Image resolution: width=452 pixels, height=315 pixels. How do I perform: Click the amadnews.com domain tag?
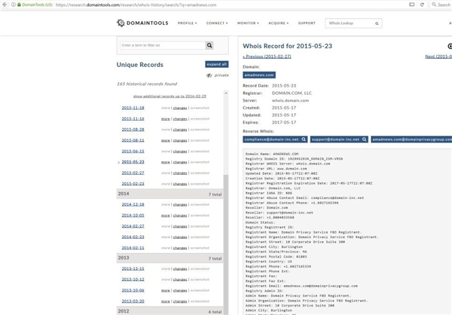point(259,75)
